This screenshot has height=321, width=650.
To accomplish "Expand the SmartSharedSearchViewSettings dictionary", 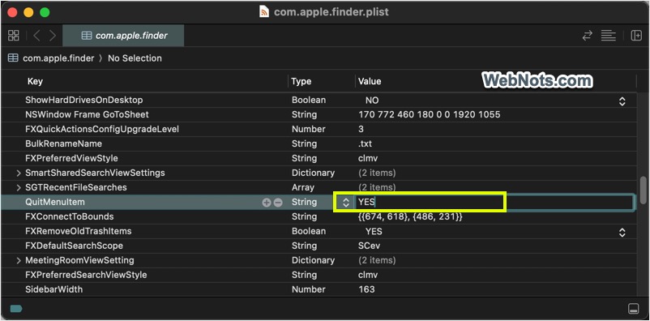I will 19,173.
